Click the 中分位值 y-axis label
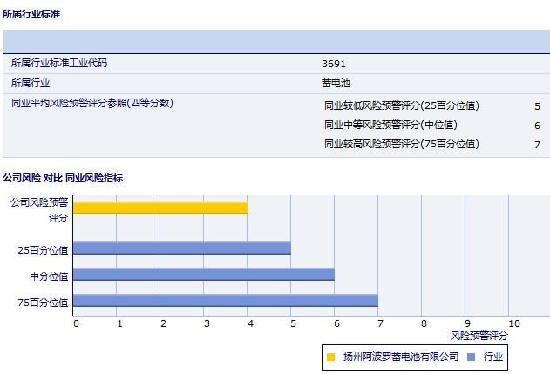 click(x=49, y=275)
